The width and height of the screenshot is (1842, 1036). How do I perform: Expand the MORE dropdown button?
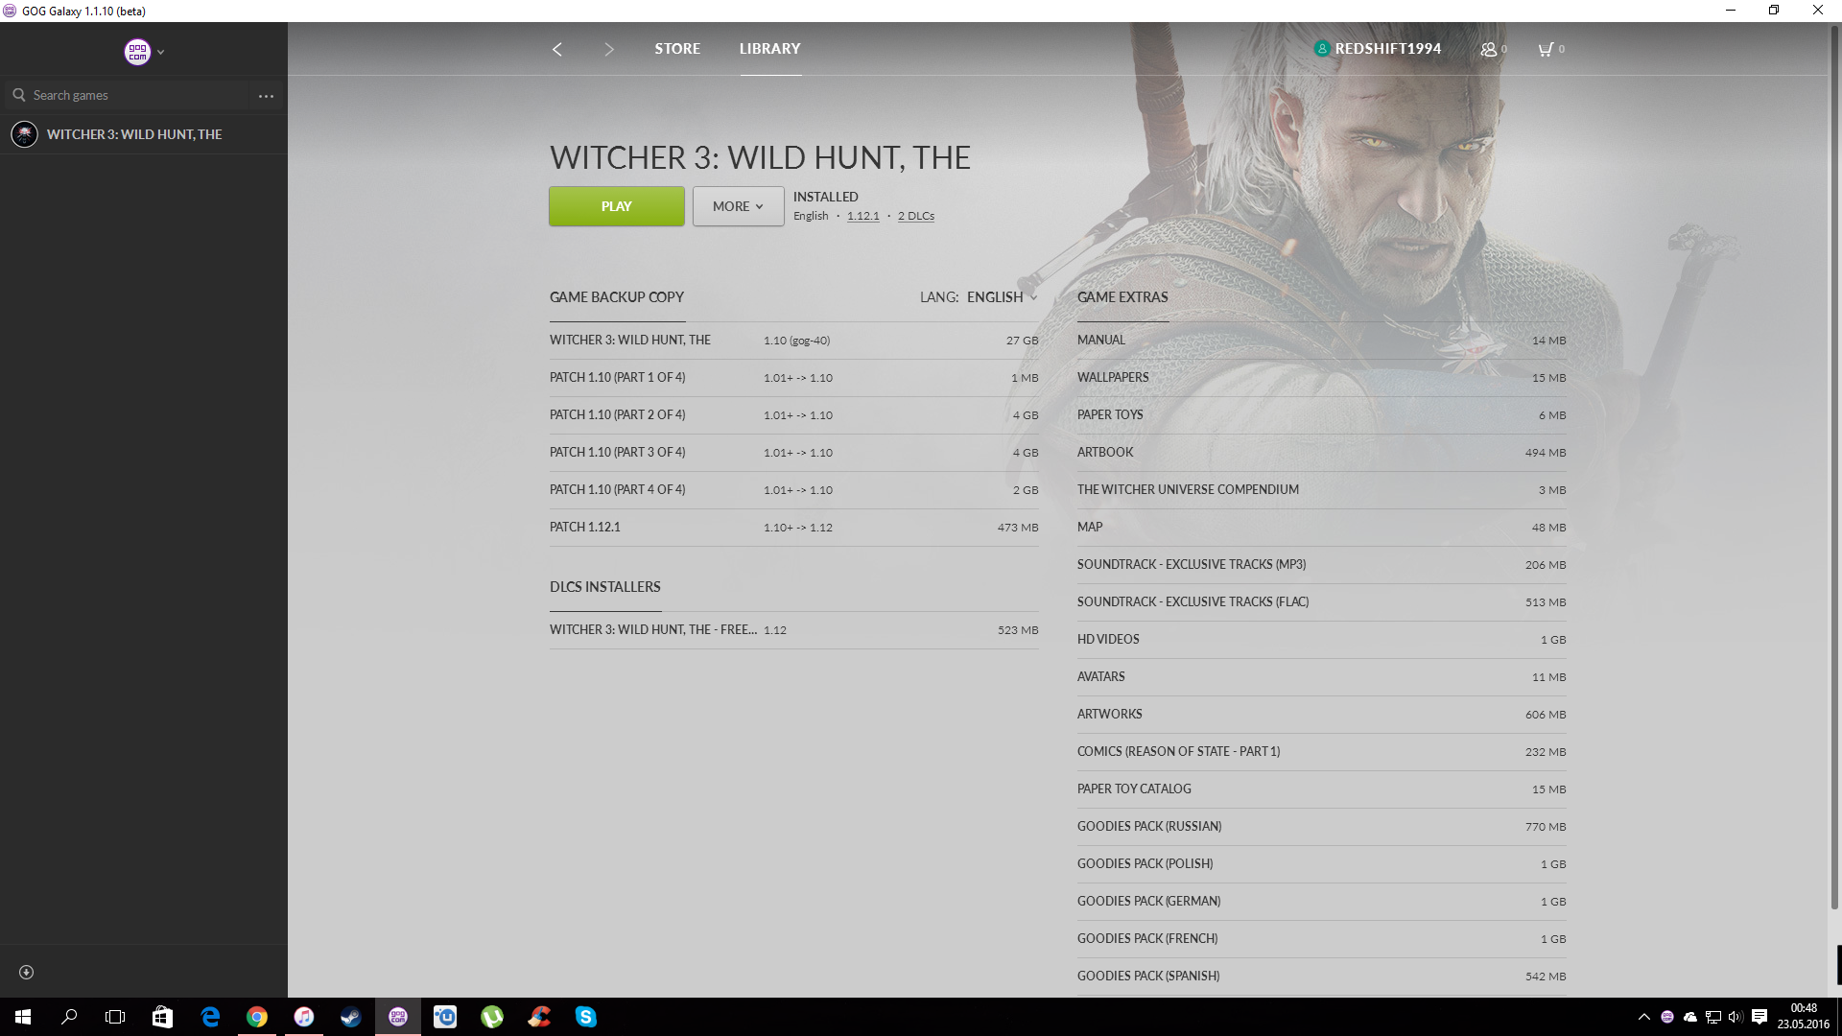tap(738, 206)
